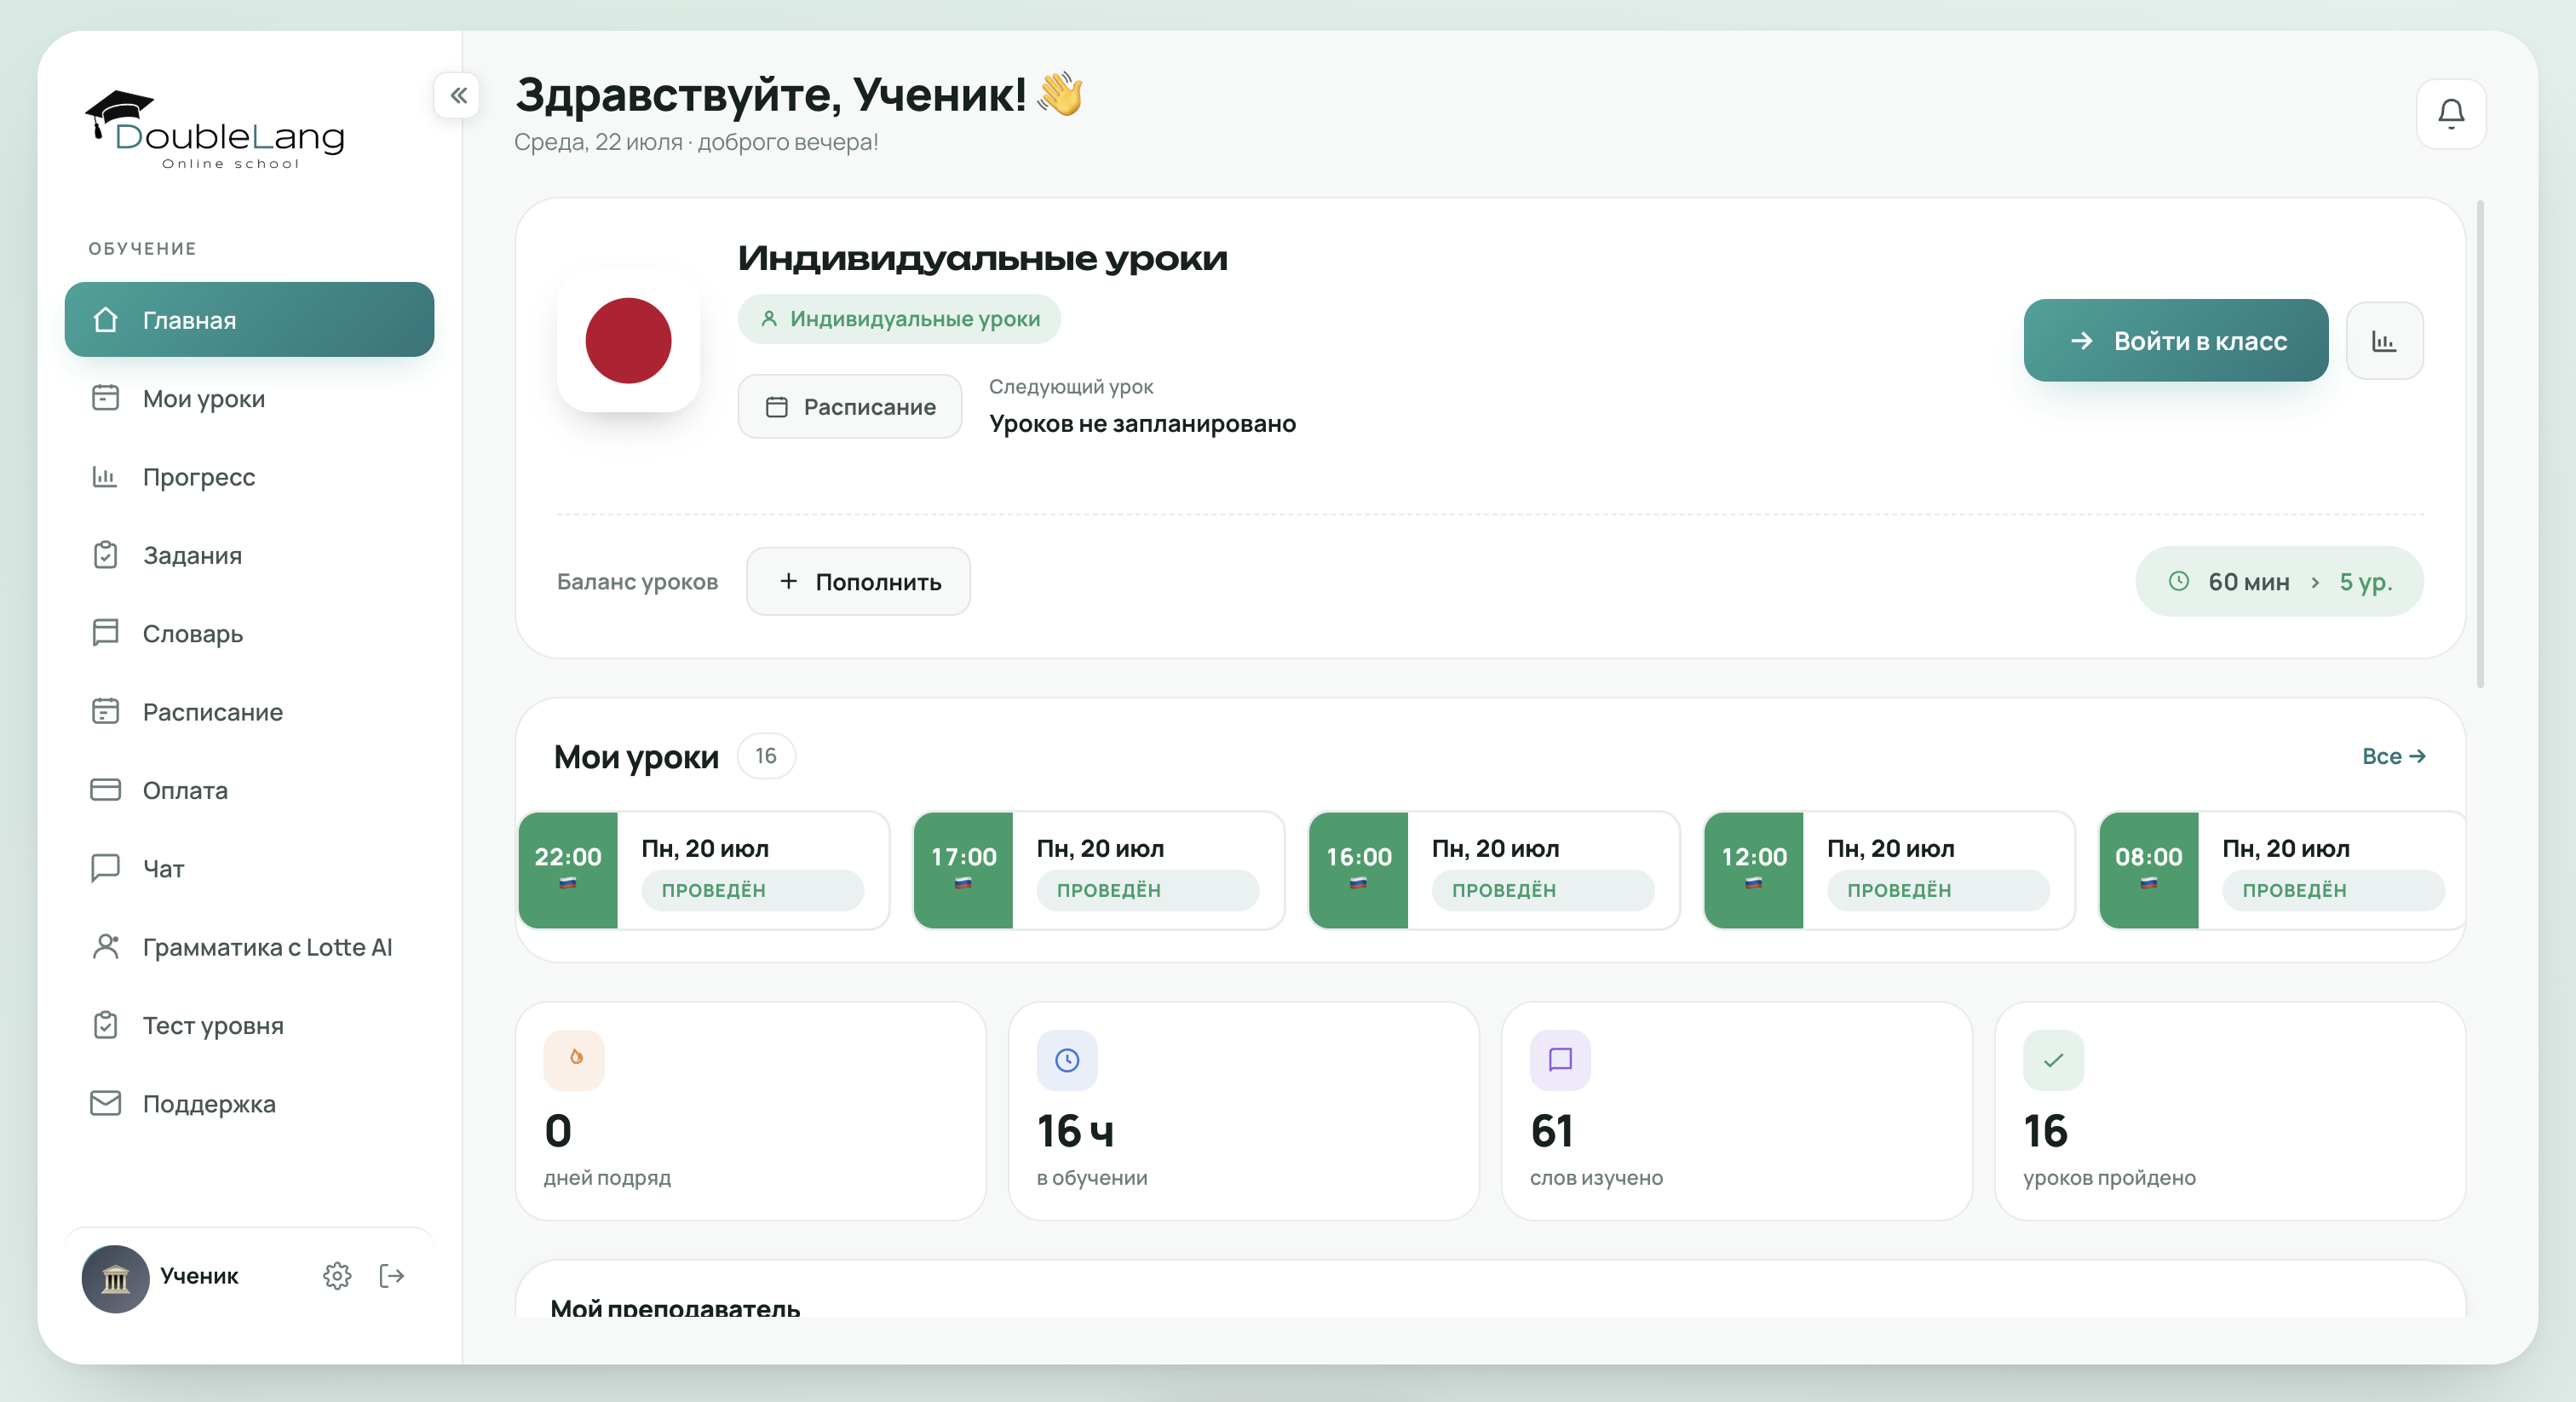Click the 60 мин 5 ур. balance chip

tap(2279, 581)
